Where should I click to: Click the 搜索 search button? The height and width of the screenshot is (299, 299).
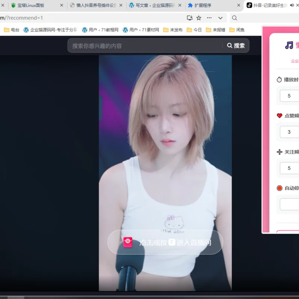tap(236, 46)
